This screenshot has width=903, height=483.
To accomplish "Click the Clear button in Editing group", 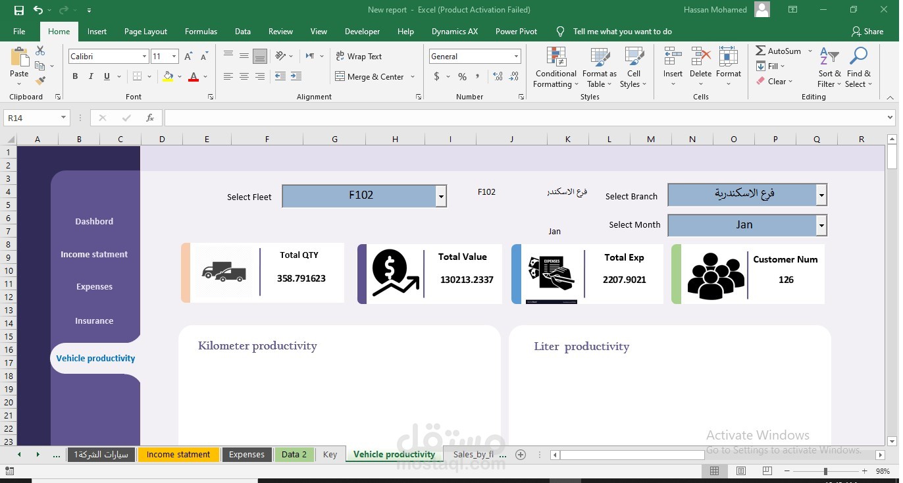I will click(774, 81).
